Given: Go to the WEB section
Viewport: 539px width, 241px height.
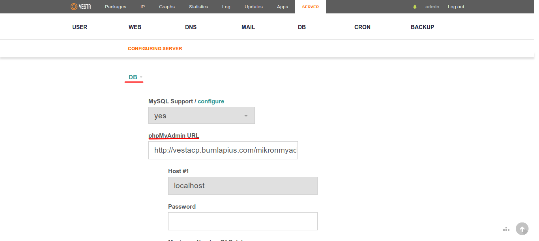Looking at the screenshot, I should [135, 27].
